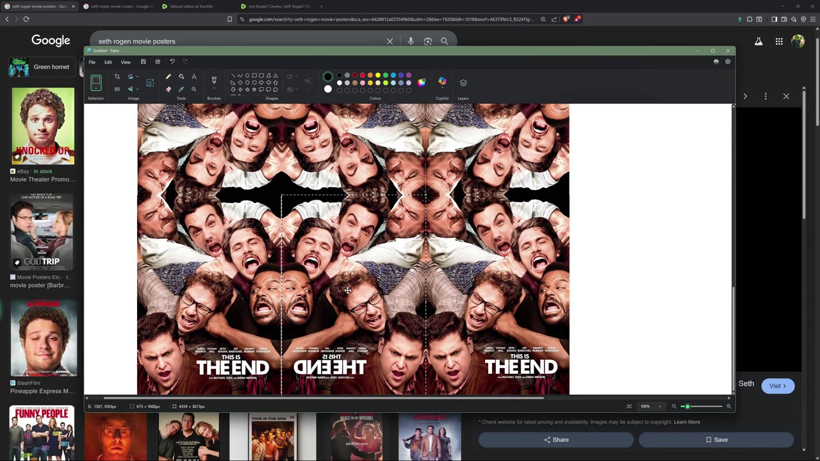This screenshot has height=461, width=820.
Task: Pick the Eraser tool
Action: (168, 89)
